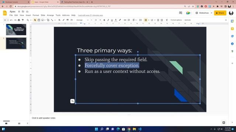Open the font family dropdown
This screenshot has height=132, width=236.
[x=82, y=20]
